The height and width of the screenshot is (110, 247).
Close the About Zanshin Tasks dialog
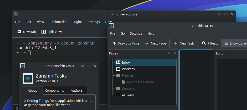tap(95, 66)
